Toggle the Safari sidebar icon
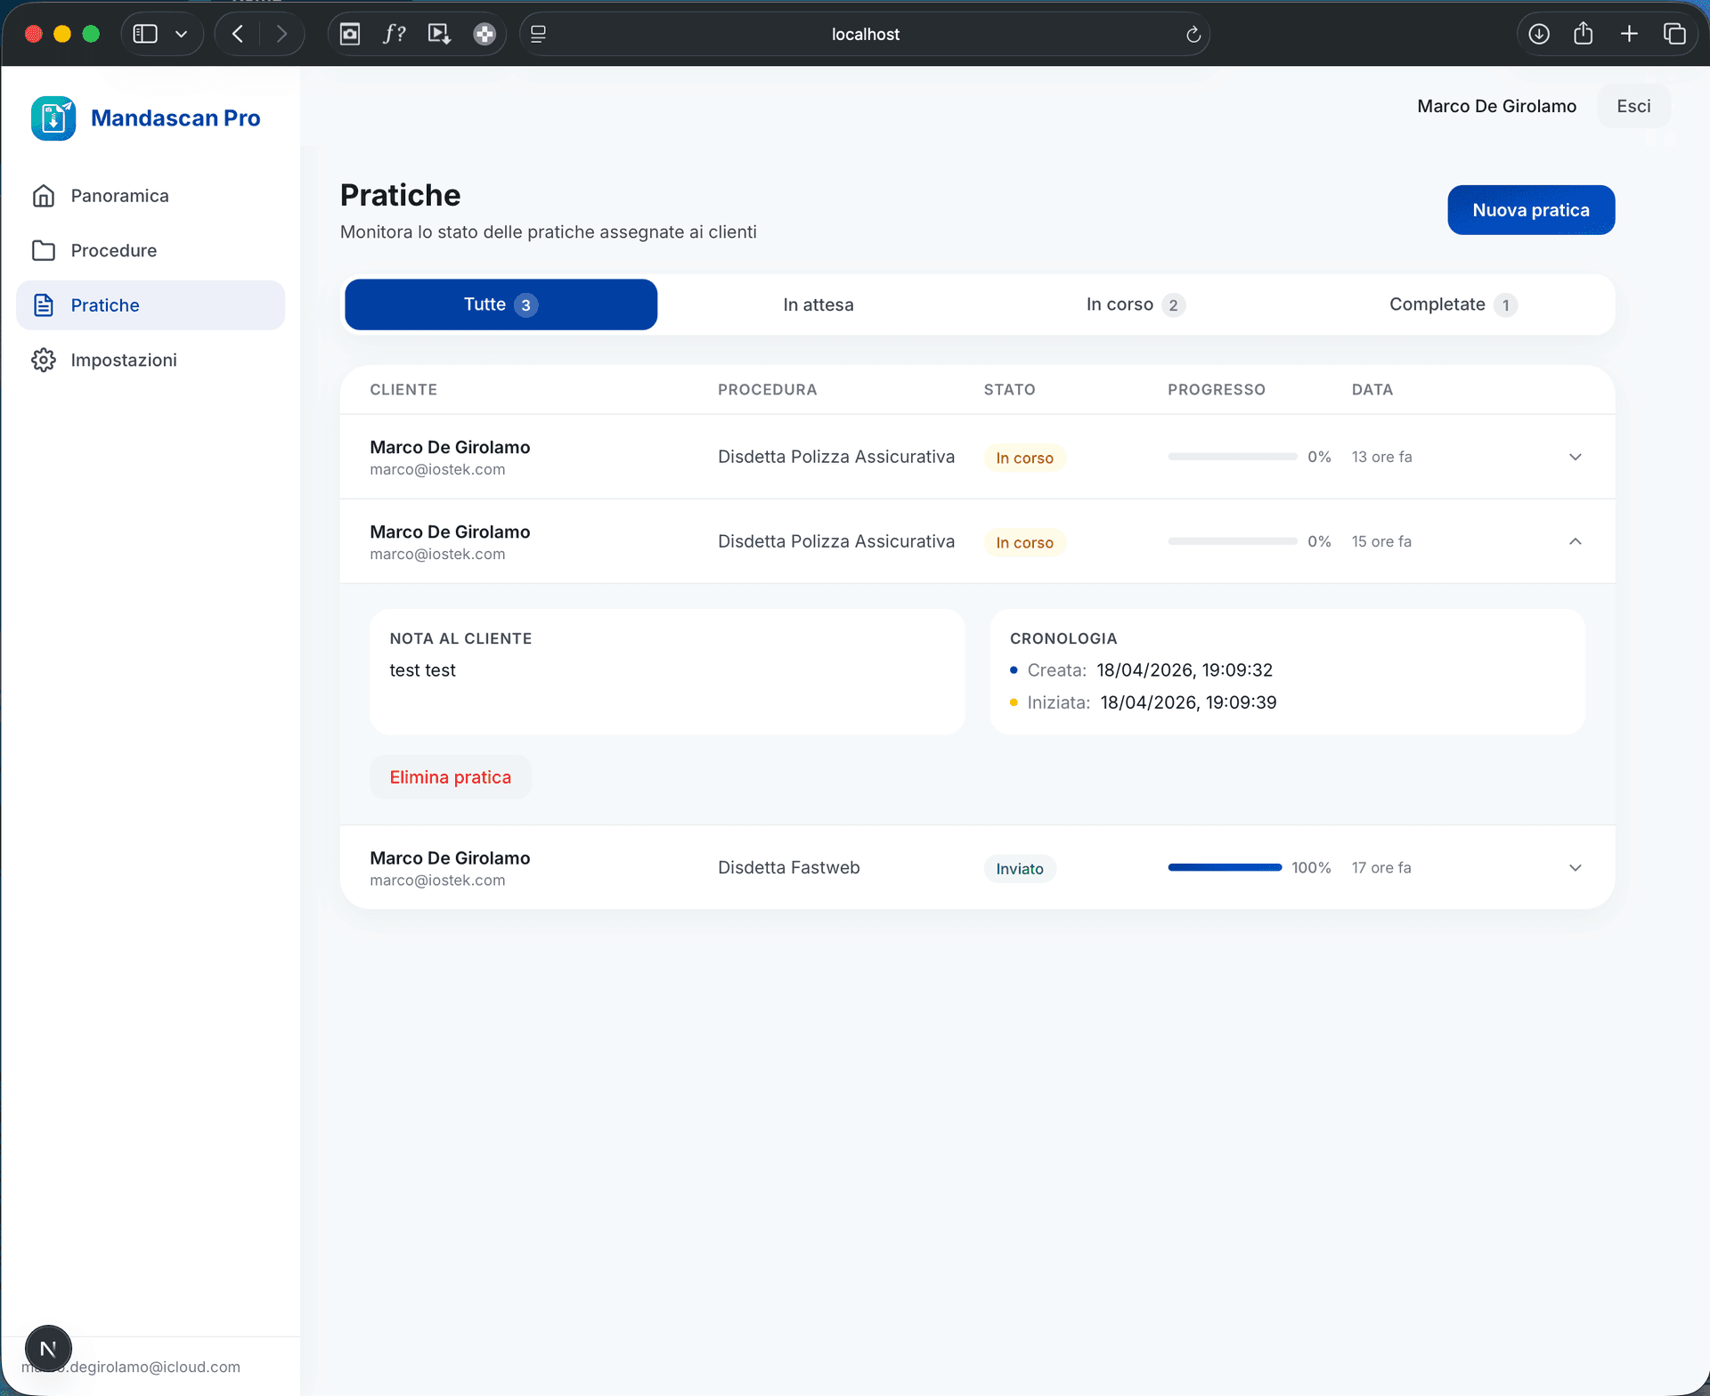The width and height of the screenshot is (1710, 1396). pos(143,33)
